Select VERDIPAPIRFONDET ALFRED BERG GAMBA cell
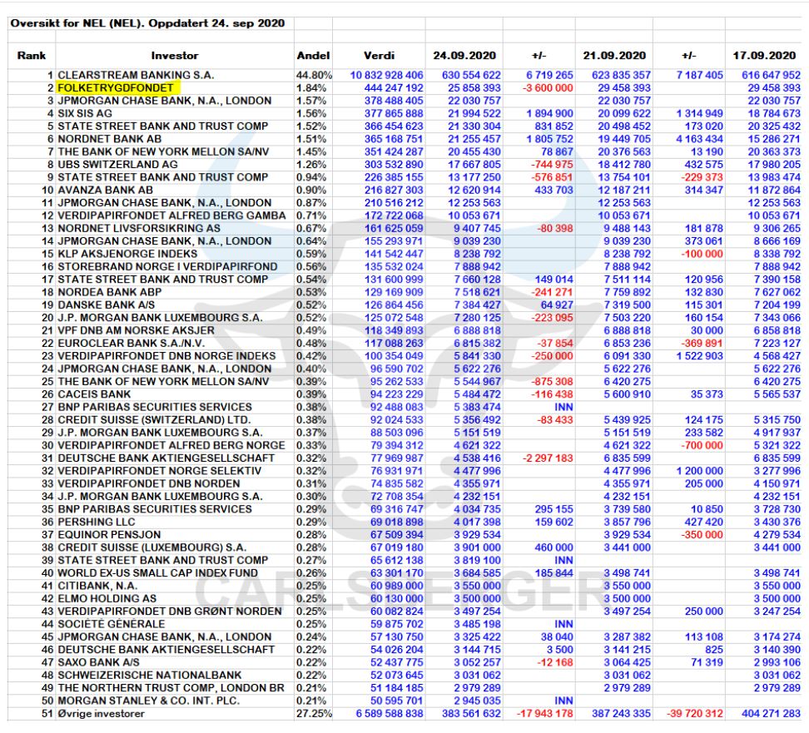This screenshot has height=733, width=809. point(171,215)
